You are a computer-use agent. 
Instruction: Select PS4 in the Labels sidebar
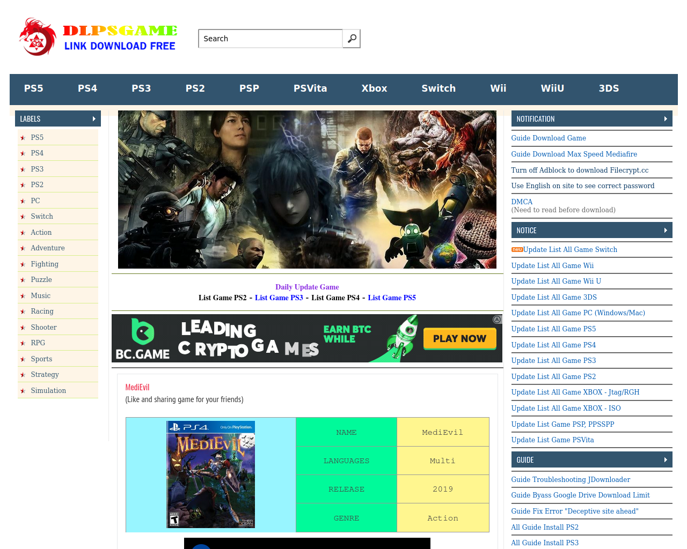point(37,153)
